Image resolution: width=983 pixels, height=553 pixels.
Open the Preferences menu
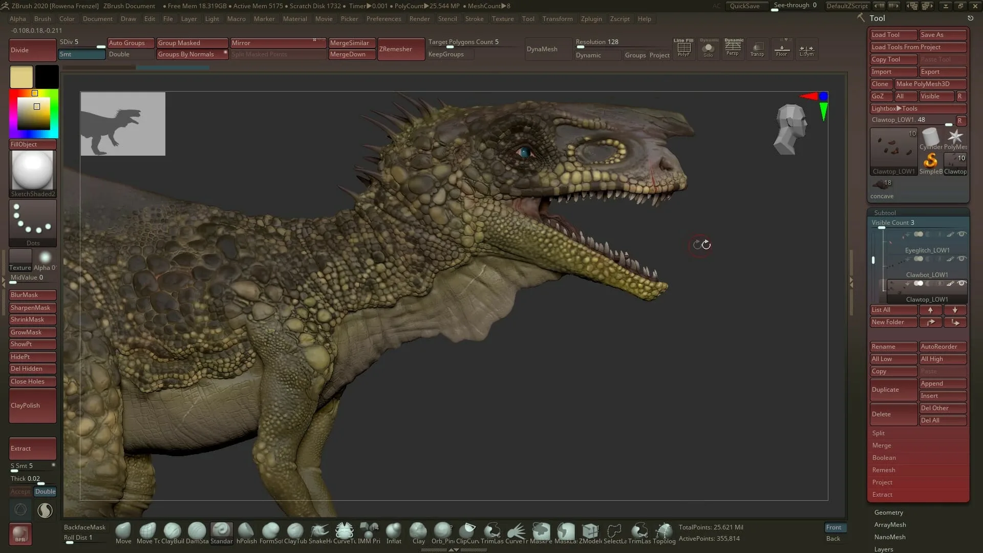pyautogui.click(x=384, y=19)
